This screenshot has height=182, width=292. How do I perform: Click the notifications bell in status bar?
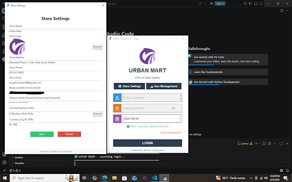pos(287,170)
